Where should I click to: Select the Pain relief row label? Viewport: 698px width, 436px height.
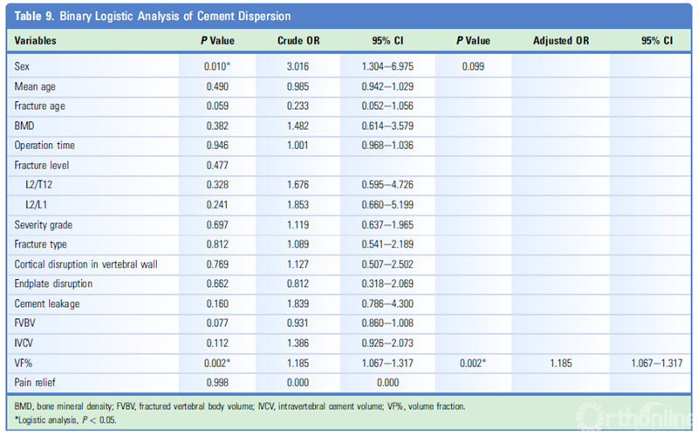[37, 383]
